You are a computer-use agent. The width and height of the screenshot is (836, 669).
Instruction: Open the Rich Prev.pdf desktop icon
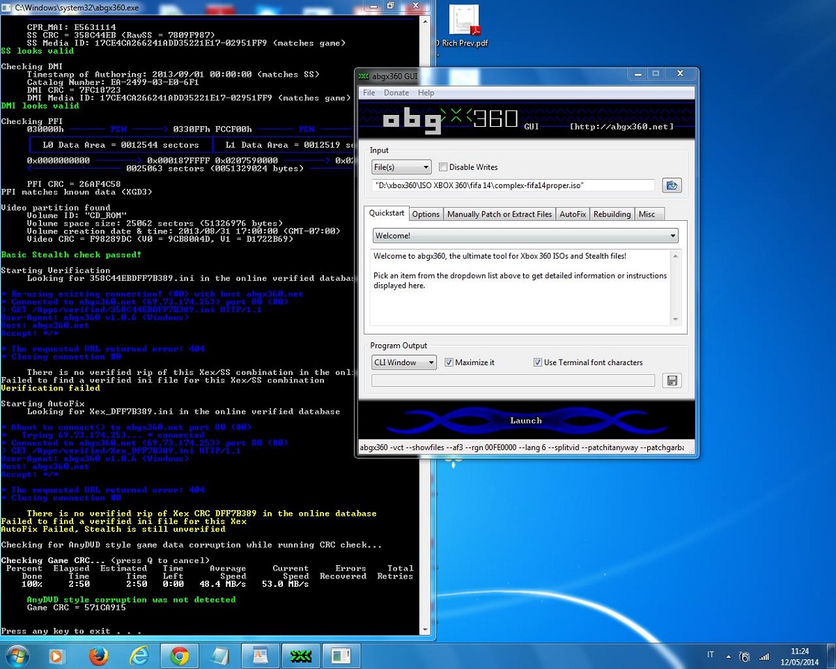click(464, 26)
